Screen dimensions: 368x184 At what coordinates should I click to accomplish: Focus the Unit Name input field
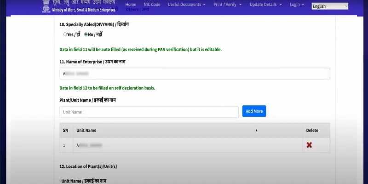pyautogui.click(x=149, y=112)
